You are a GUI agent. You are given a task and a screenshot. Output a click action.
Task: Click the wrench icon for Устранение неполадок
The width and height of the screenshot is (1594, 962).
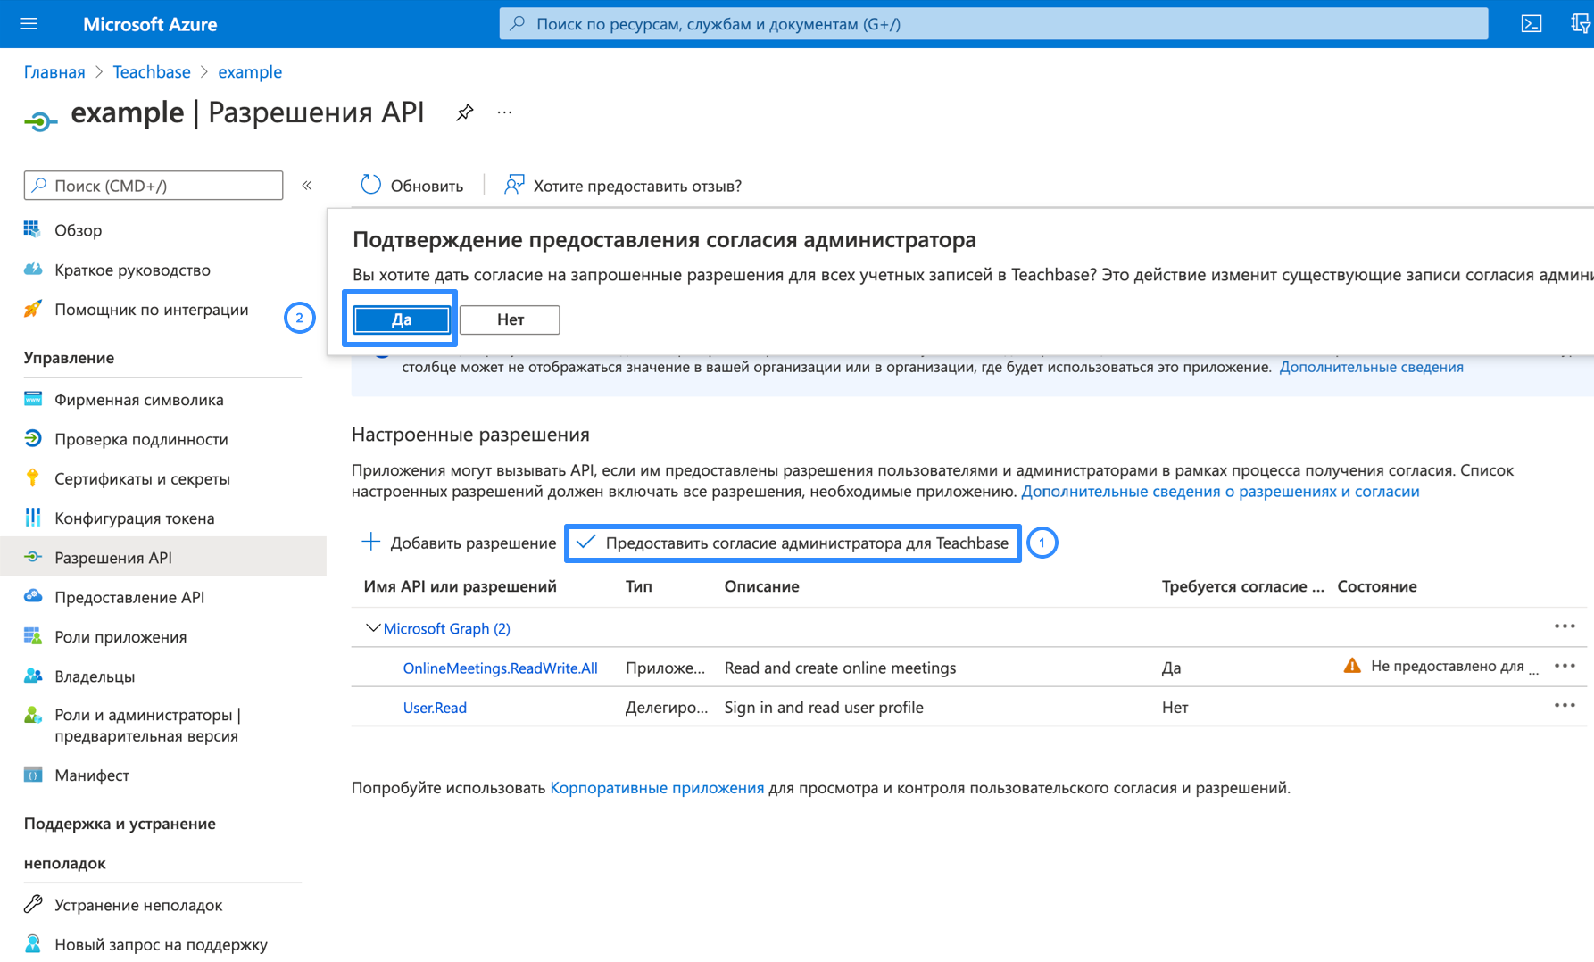coord(32,904)
